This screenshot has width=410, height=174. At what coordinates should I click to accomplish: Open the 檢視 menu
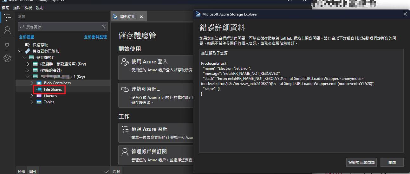coord(28,8)
